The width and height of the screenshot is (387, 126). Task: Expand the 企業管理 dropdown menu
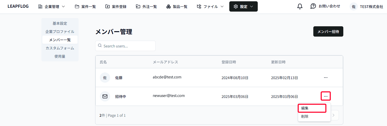[x=51, y=7]
